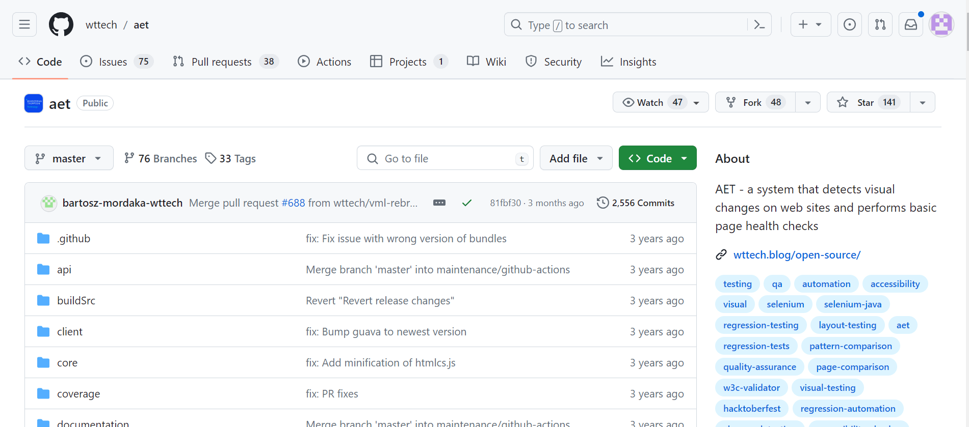The width and height of the screenshot is (969, 427).
Task: Open the wttech.blog/open-source/ link
Action: point(797,254)
